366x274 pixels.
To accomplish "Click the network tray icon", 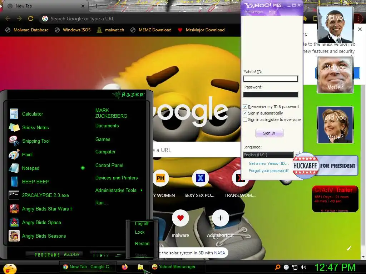I will point(295,267).
